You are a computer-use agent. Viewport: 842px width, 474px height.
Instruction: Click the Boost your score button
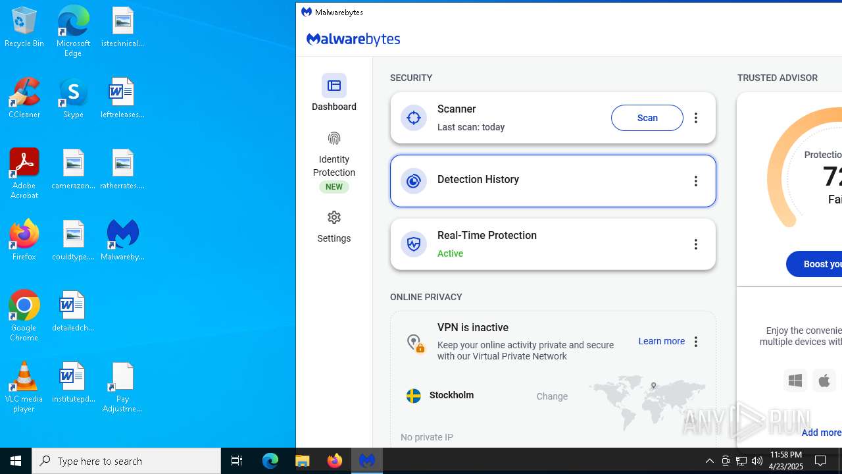[814, 264]
